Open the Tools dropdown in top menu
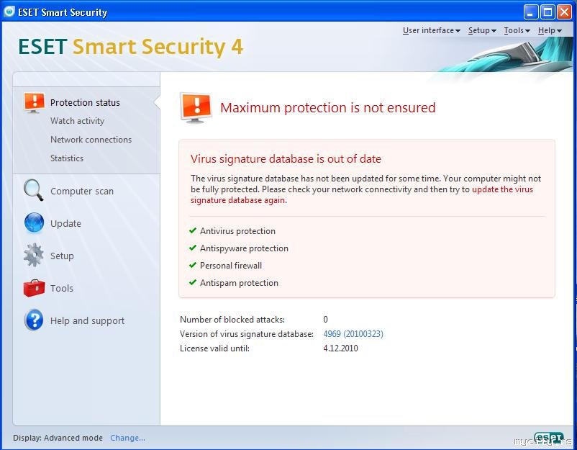This screenshot has height=450, width=577. click(x=517, y=30)
